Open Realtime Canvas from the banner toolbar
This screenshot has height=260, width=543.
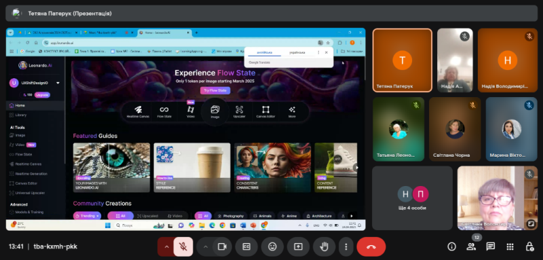[x=138, y=112]
